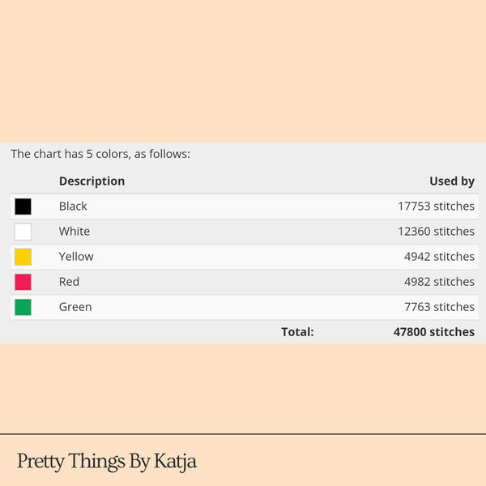Choose the green color swatch
This screenshot has height=486, width=486.
23,307
